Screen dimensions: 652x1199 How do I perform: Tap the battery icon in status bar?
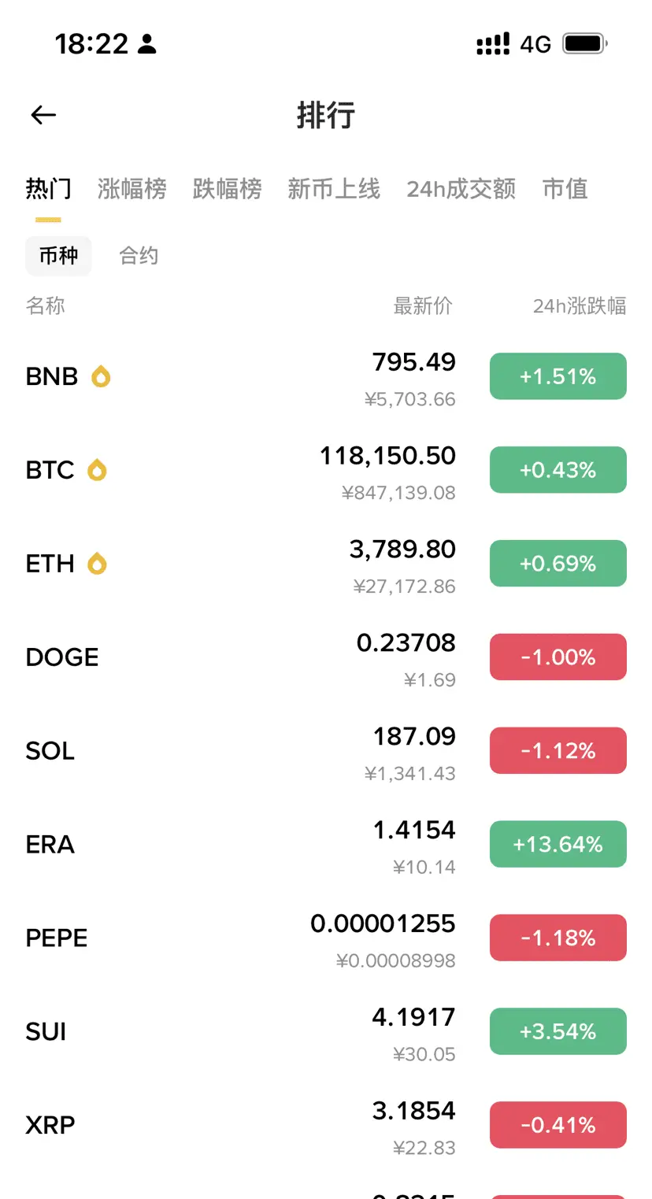tap(585, 43)
